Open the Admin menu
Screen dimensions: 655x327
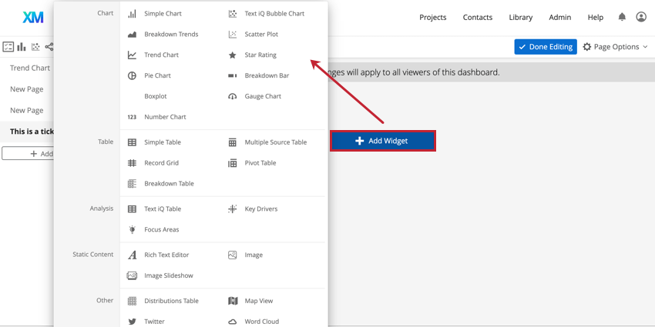(x=559, y=17)
